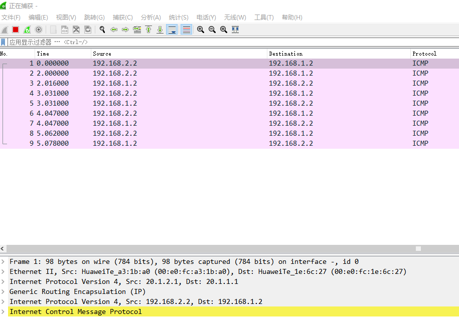Toggle auto-scroll during live capture

coord(172,30)
